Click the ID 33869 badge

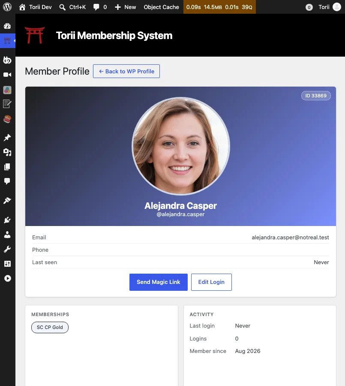(x=316, y=96)
